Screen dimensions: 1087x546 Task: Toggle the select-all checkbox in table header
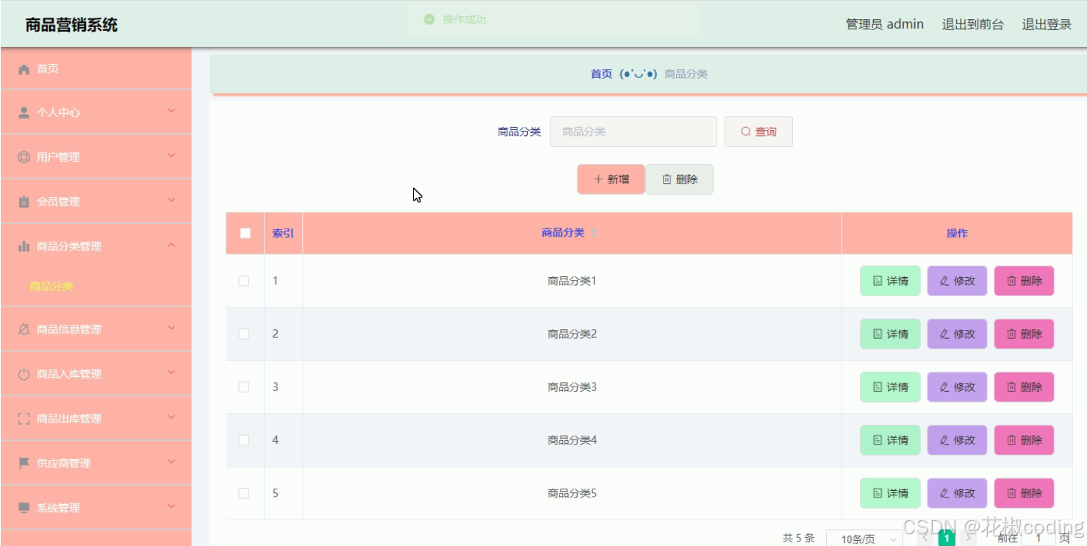point(245,233)
